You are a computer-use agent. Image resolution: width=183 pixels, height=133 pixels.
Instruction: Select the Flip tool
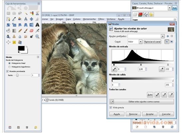click(32, 25)
